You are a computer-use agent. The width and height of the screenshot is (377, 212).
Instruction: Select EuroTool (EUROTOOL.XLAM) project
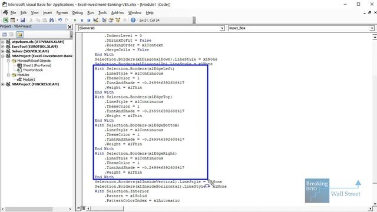(35, 47)
